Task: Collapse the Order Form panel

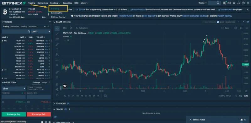Action: coord(3,82)
